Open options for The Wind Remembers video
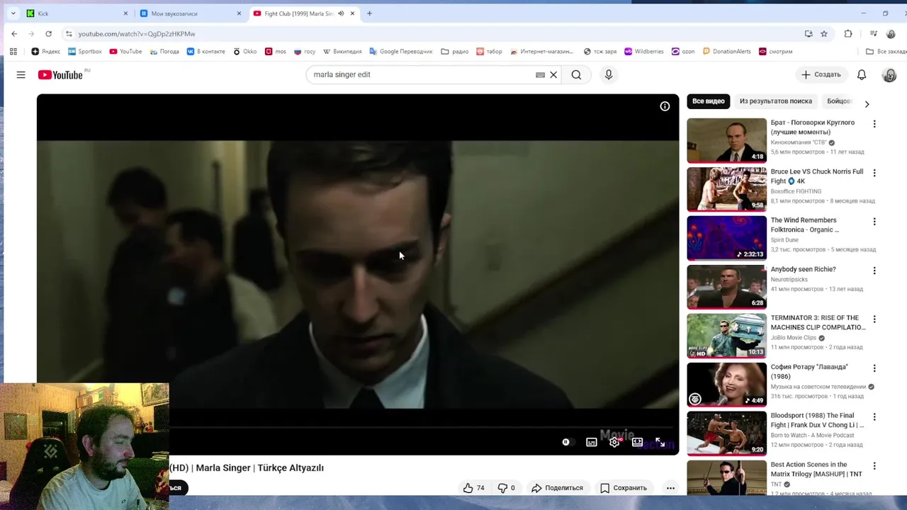This screenshot has width=907, height=510. click(874, 222)
